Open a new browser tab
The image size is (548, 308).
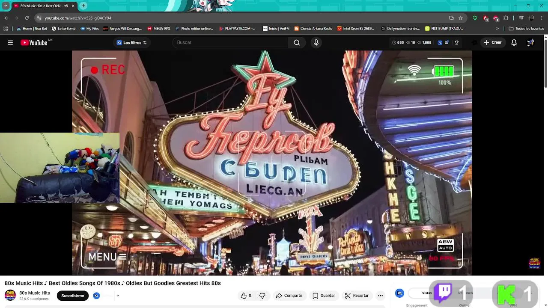pos(83,6)
